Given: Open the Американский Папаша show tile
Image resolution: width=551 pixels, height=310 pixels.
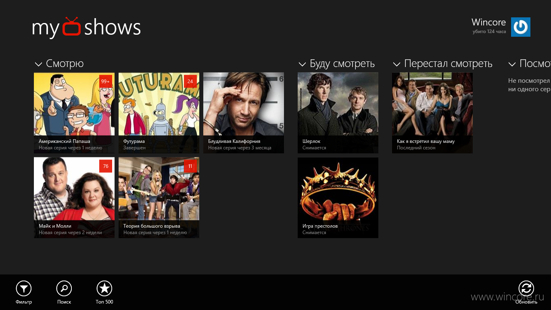Looking at the screenshot, I should tap(74, 113).
